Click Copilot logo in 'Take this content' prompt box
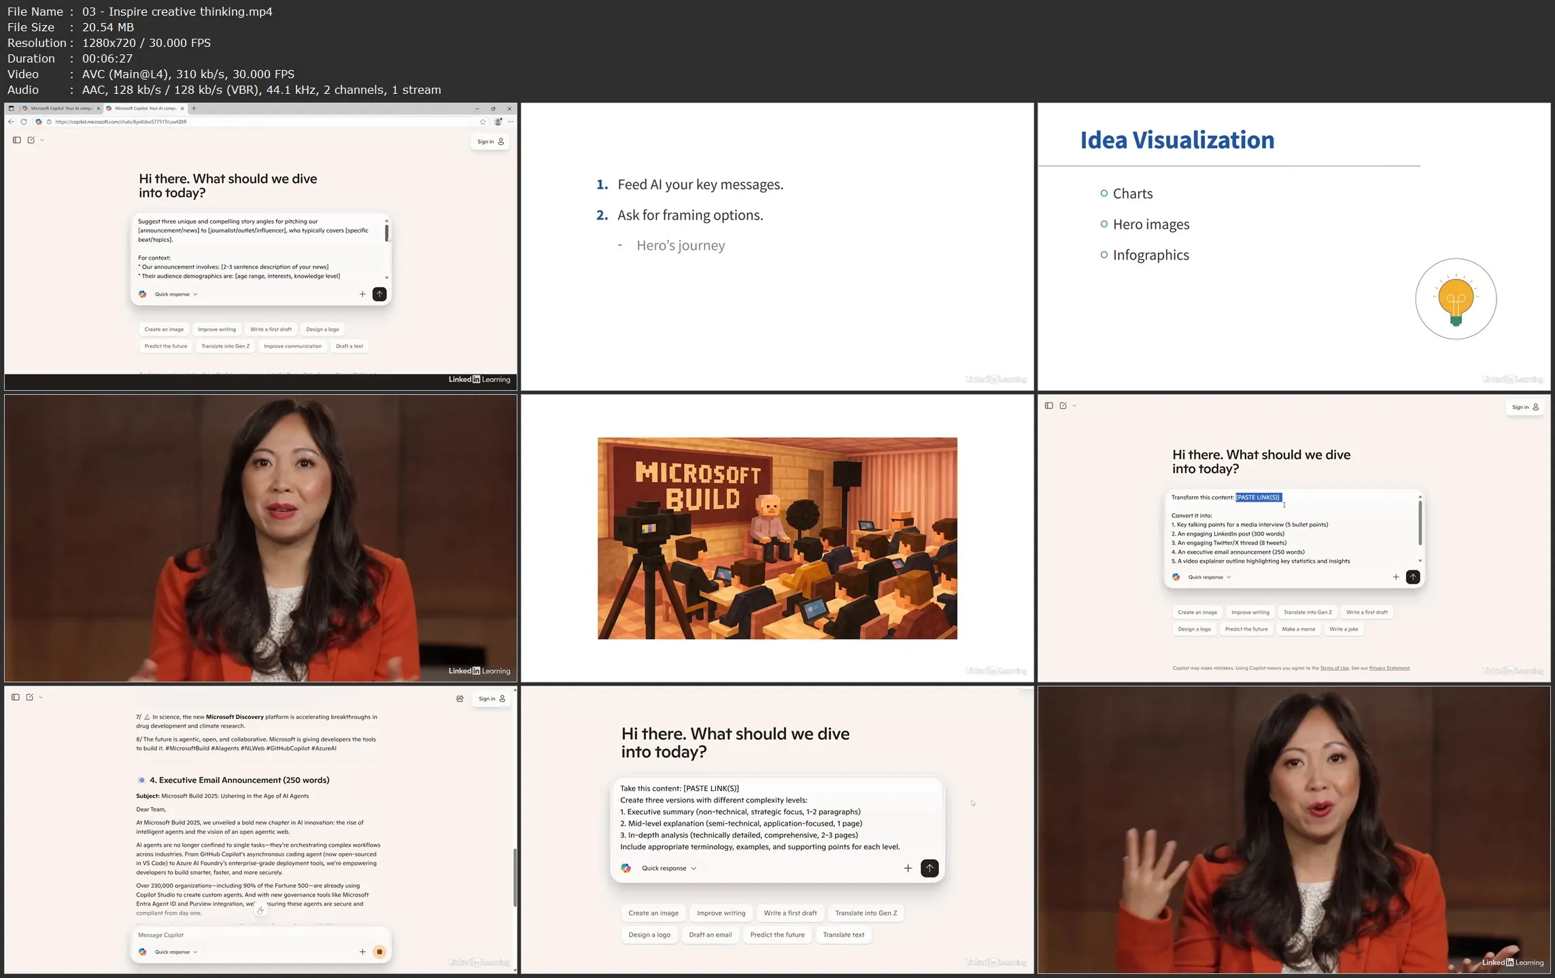Screen dimensions: 1555x978 tap(626, 869)
